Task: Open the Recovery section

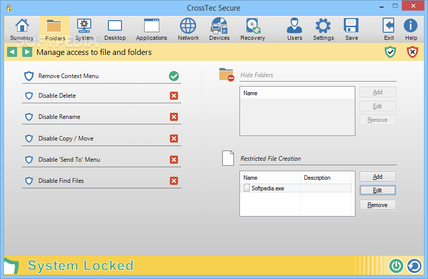Action: pyautogui.click(x=253, y=29)
